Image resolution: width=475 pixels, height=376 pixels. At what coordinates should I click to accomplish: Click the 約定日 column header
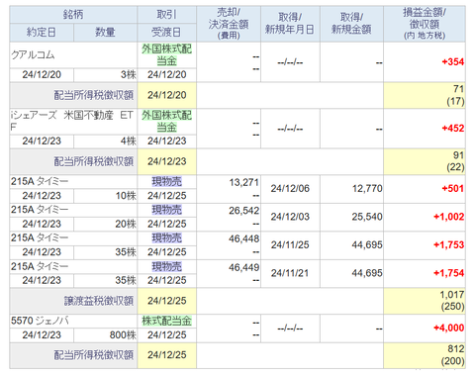(x=42, y=33)
